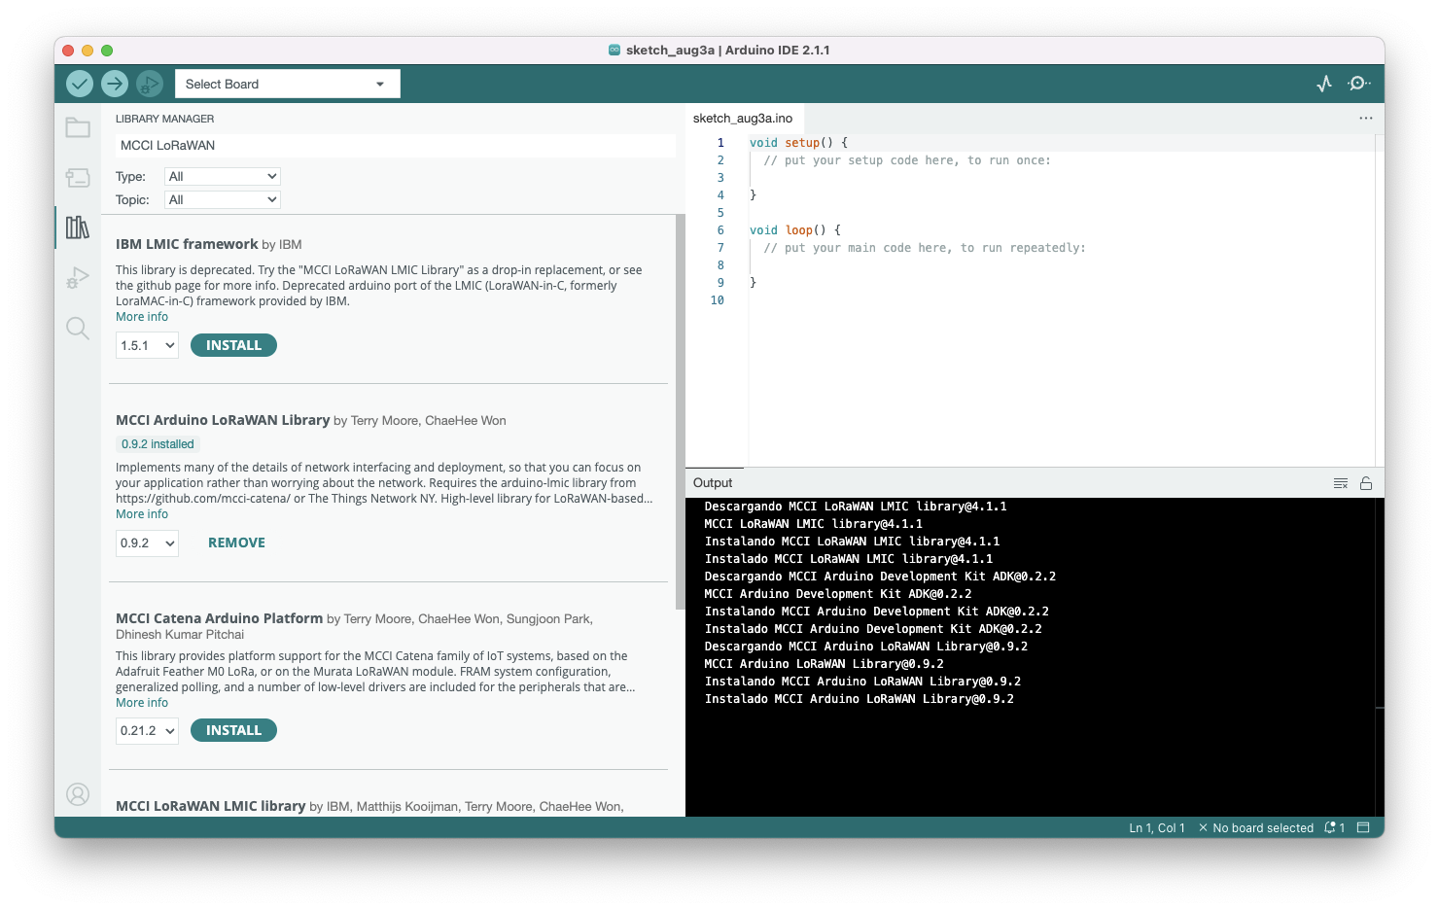Click the library search field containing MCCI LoRaWAN
Image resolution: width=1439 pixels, height=910 pixels.
(395, 145)
